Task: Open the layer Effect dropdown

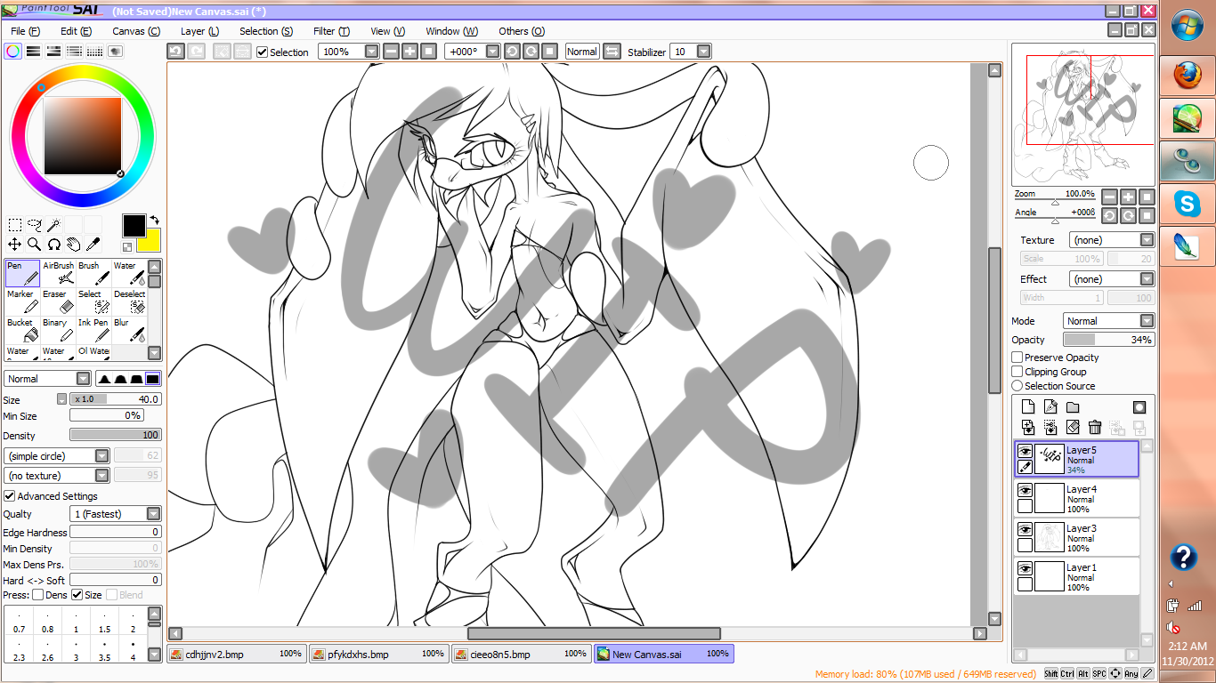Action: 1147,279
